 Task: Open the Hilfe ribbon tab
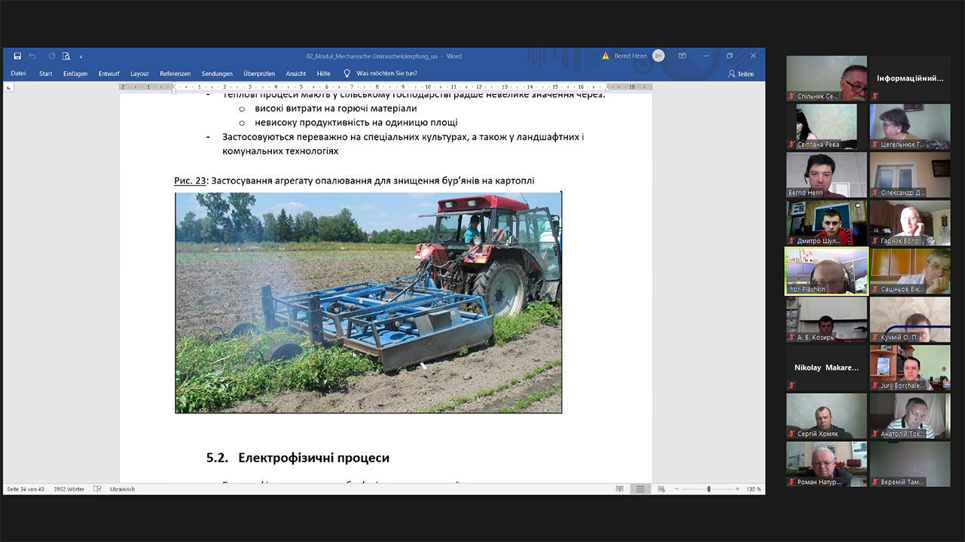click(324, 74)
